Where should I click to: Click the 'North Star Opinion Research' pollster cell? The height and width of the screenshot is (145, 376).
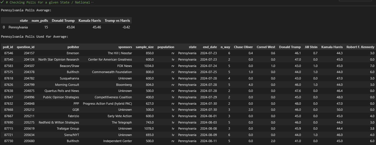coord(59,59)
